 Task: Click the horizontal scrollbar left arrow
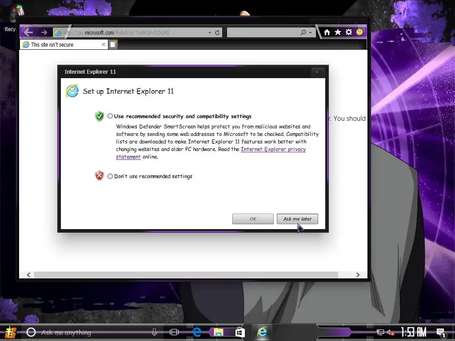(x=28, y=274)
